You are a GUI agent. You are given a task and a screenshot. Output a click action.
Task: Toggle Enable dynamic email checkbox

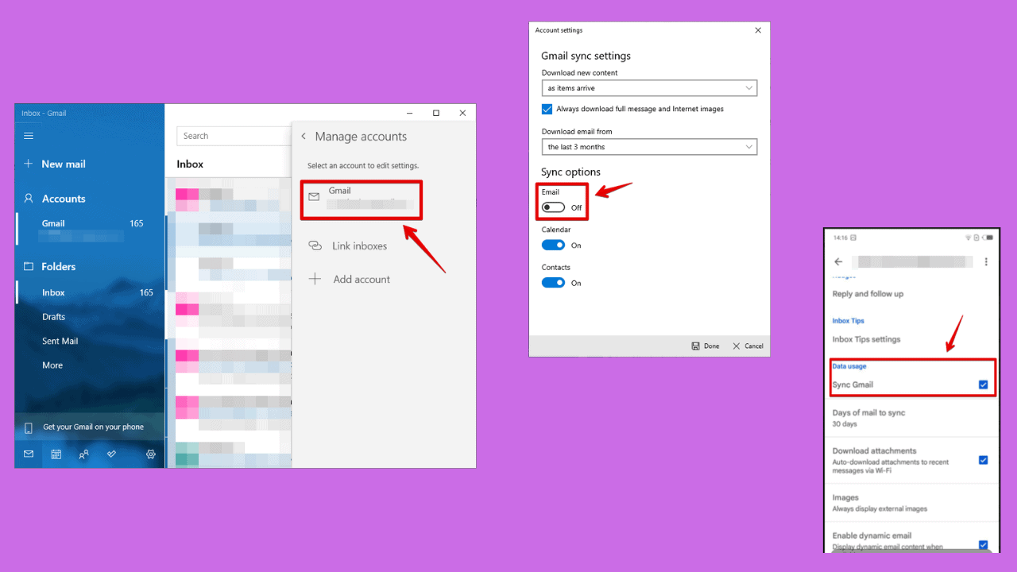[983, 545]
